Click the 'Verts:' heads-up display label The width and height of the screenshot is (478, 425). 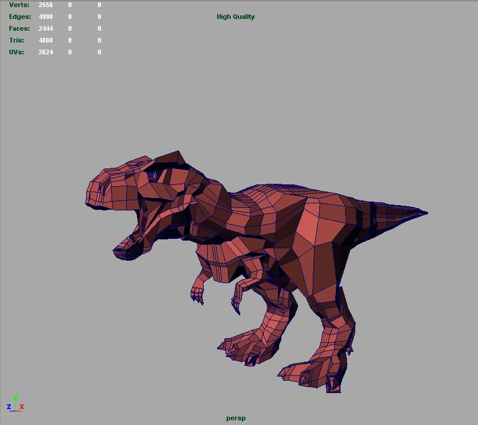click(19, 5)
